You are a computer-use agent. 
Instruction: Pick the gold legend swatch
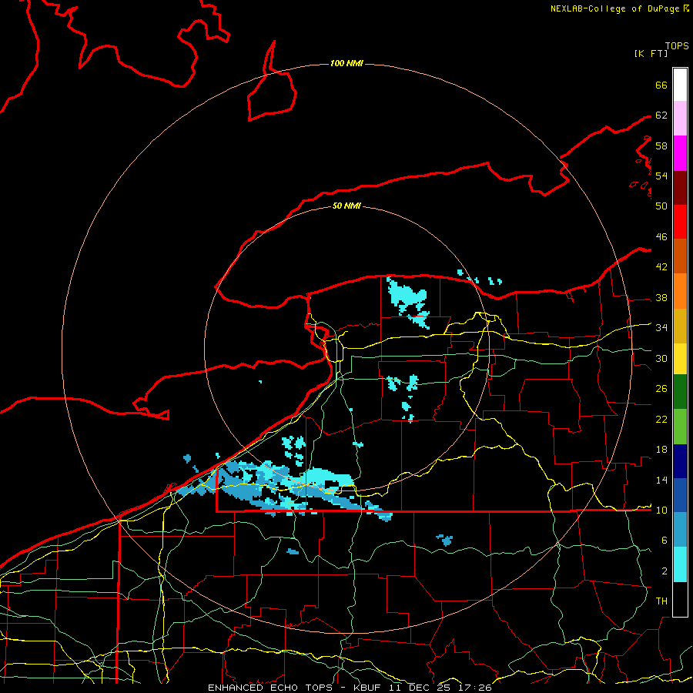tap(680, 326)
